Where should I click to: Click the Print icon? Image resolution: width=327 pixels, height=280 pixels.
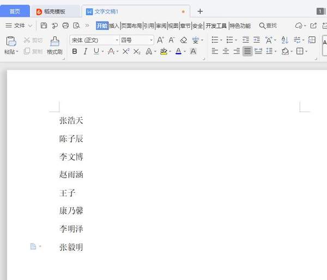click(x=65, y=26)
